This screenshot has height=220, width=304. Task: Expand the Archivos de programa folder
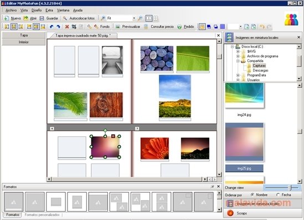point(238,56)
